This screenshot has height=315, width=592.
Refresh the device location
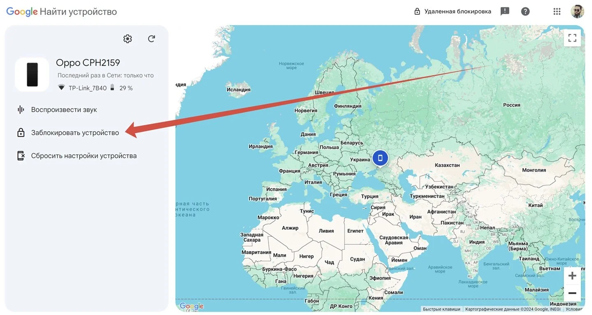click(152, 39)
